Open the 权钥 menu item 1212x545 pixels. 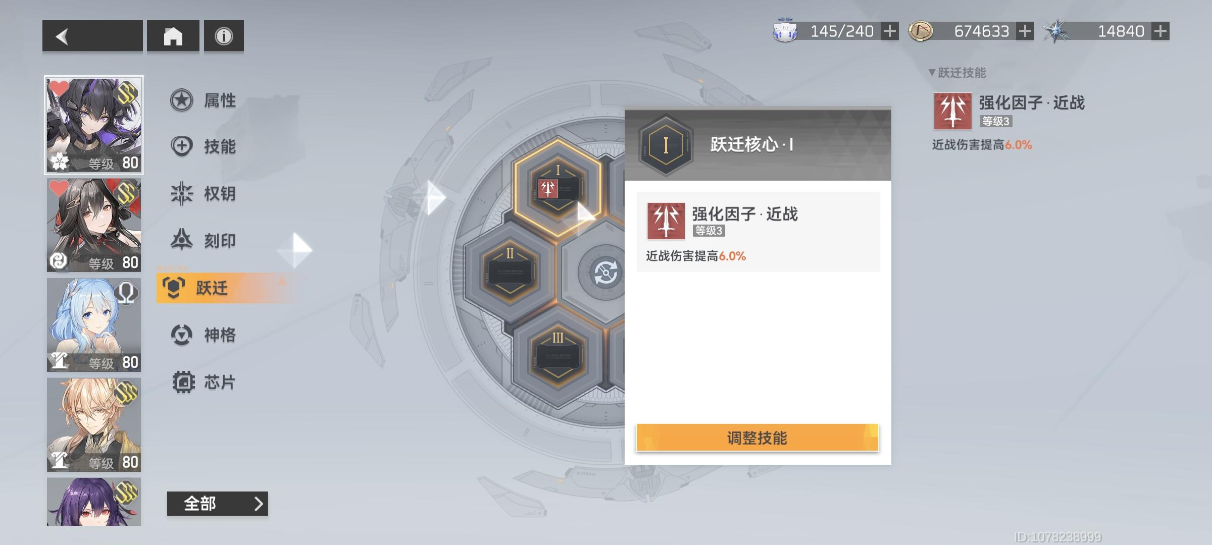point(204,193)
